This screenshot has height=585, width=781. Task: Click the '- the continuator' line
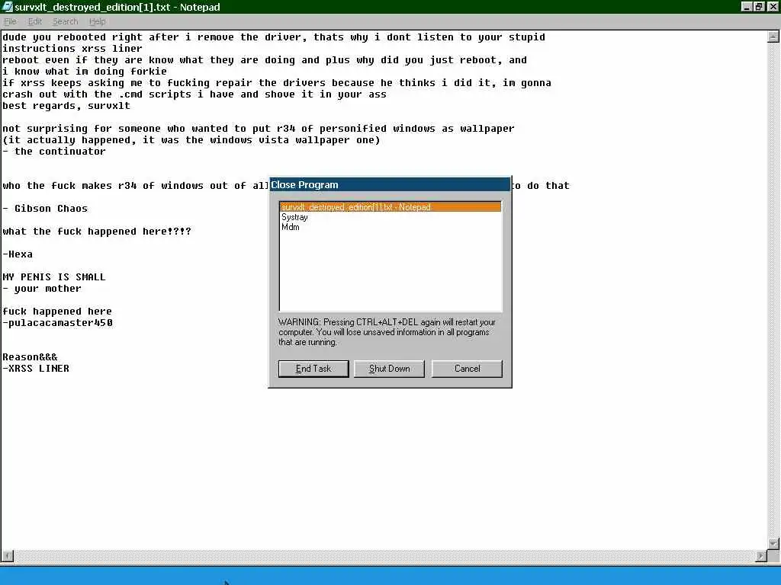[x=54, y=152]
